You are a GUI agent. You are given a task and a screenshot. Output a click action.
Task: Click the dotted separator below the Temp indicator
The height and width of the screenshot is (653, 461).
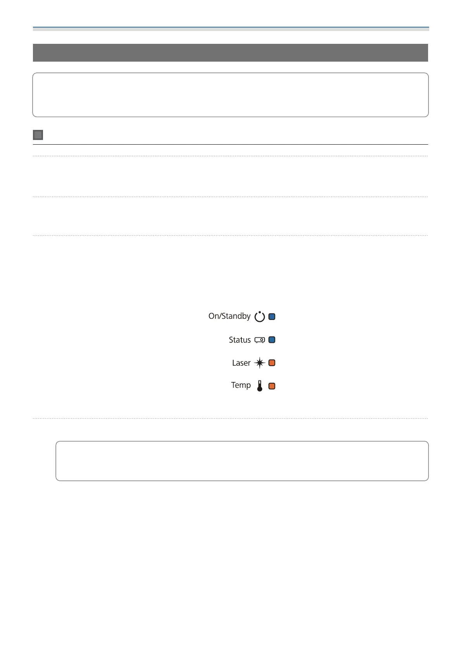click(x=230, y=418)
